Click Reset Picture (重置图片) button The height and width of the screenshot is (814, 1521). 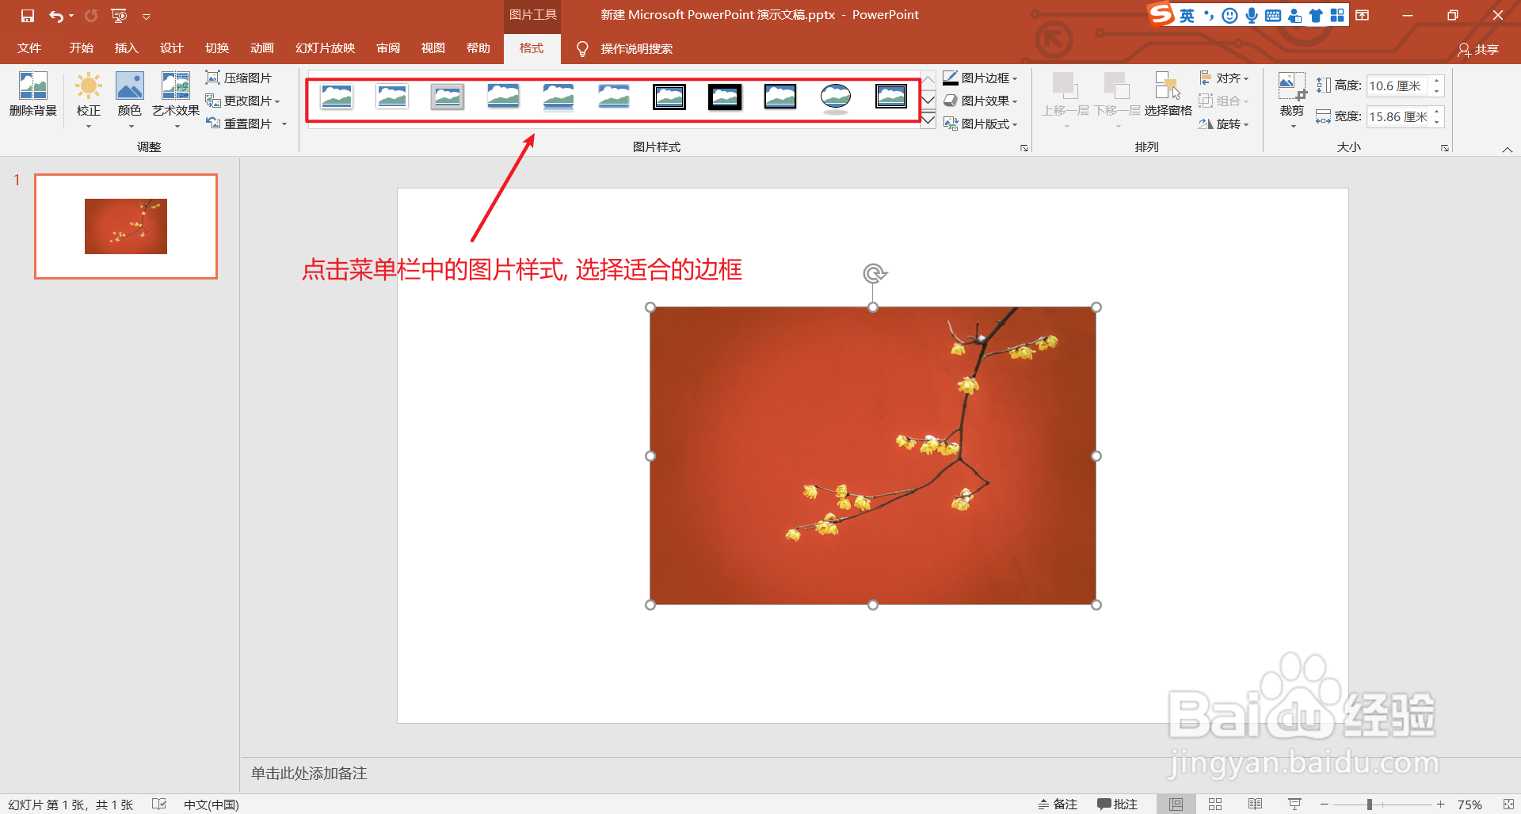(239, 124)
